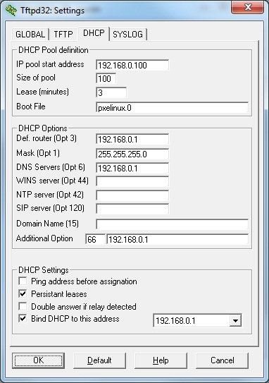Click the OK button
Viewport: 269px width, 383px height.
coord(38,360)
